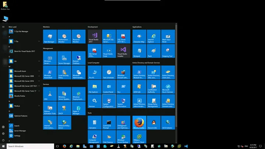The height and width of the screenshot is (149, 265).
Task: Open the Character Map tile
Action: click(x=139, y=36)
